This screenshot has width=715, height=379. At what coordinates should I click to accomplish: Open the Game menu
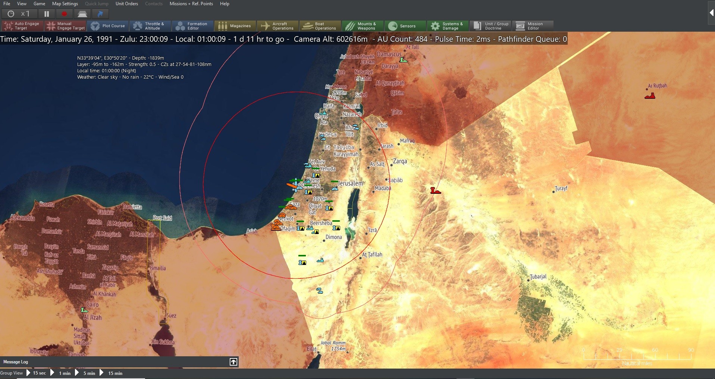(x=39, y=4)
